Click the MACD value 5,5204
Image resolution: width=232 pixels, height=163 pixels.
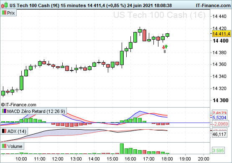219,118
